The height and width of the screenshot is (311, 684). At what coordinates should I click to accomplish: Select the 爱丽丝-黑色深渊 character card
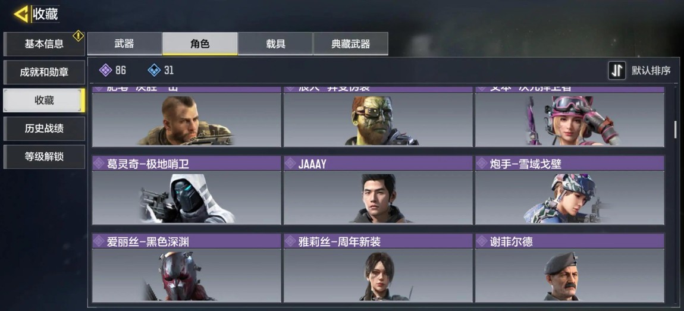(x=187, y=268)
